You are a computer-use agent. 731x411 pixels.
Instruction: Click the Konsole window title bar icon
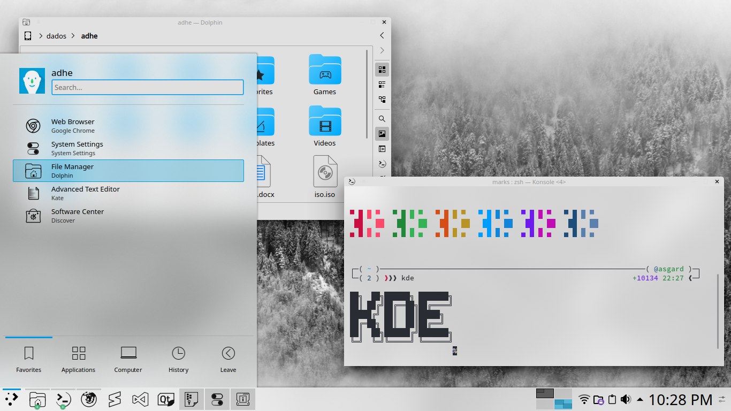click(x=352, y=182)
